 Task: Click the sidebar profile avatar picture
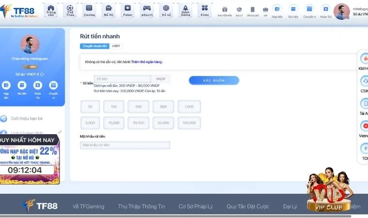click(x=30, y=45)
